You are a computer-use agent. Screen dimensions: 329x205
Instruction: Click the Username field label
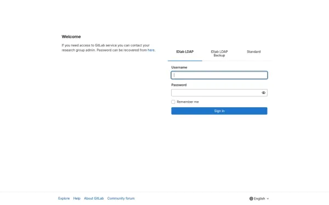pos(179,67)
